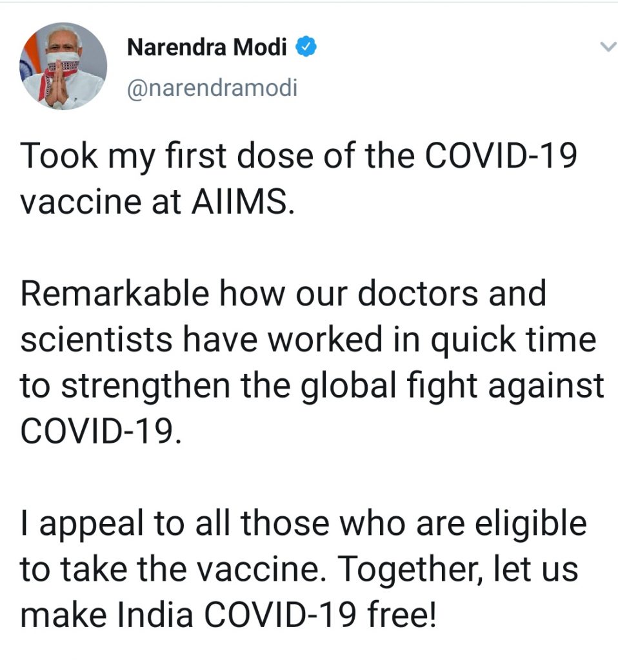The height and width of the screenshot is (660, 618).
Task: Open Narendra Modi's profile picture
Action: (x=63, y=66)
